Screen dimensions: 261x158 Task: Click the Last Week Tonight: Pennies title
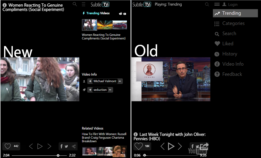(x=170, y=136)
